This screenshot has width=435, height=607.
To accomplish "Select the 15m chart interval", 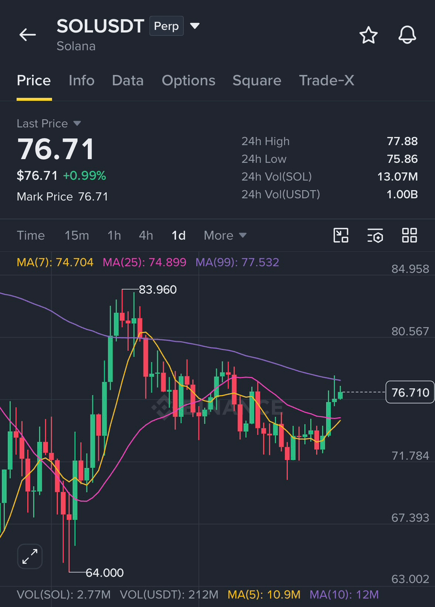I will 77,235.
